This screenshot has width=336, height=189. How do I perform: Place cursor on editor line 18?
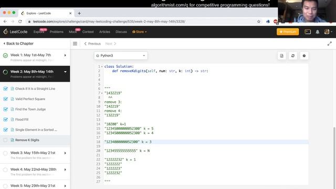click(206, 142)
